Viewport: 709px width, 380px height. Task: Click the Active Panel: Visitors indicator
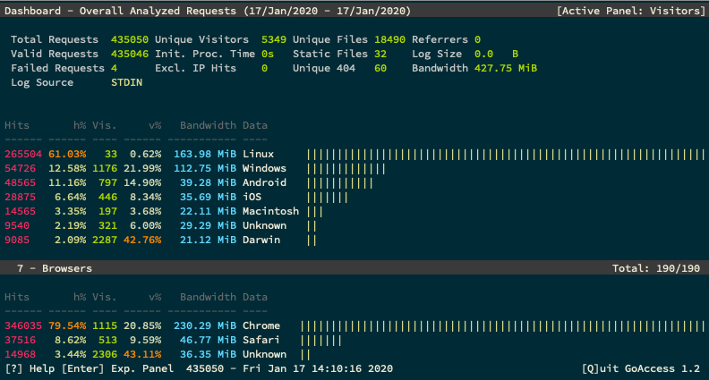click(631, 11)
